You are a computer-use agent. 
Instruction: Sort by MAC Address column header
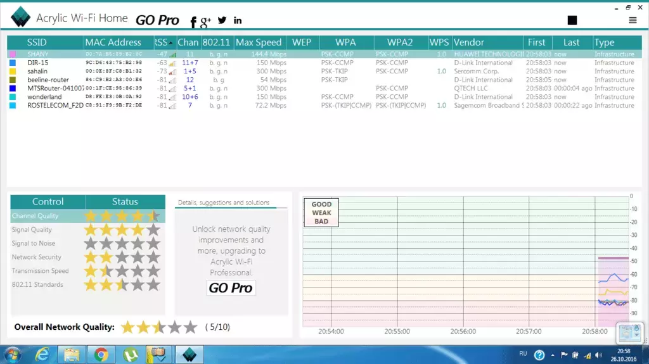click(119, 42)
